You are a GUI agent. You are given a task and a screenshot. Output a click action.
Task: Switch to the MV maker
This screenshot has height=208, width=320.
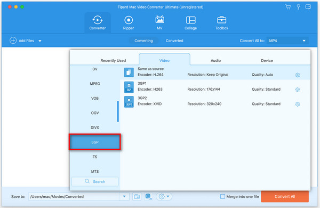point(159,23)
